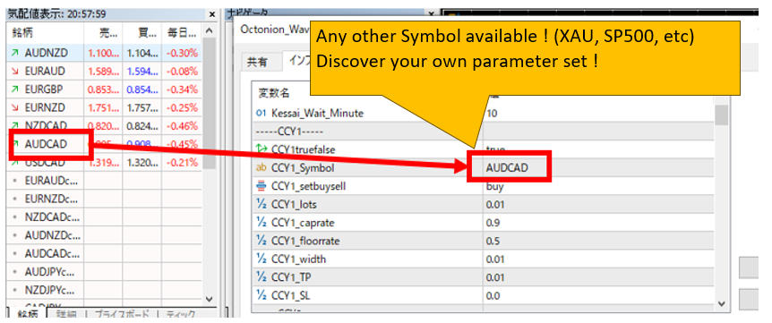Image resolution: width=772 pixels, height=323 pixels.
Task: Select the EURNZDc symbol row
Action: pos(104,200)
